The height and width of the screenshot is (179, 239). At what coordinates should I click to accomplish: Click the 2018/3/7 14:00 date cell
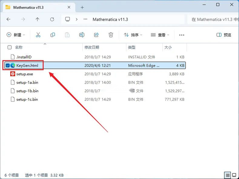click(x=97, y=82)
